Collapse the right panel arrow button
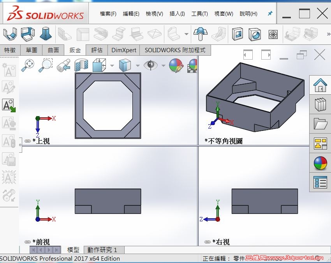This screenshot has height=263, width=331. coord(266,55)
